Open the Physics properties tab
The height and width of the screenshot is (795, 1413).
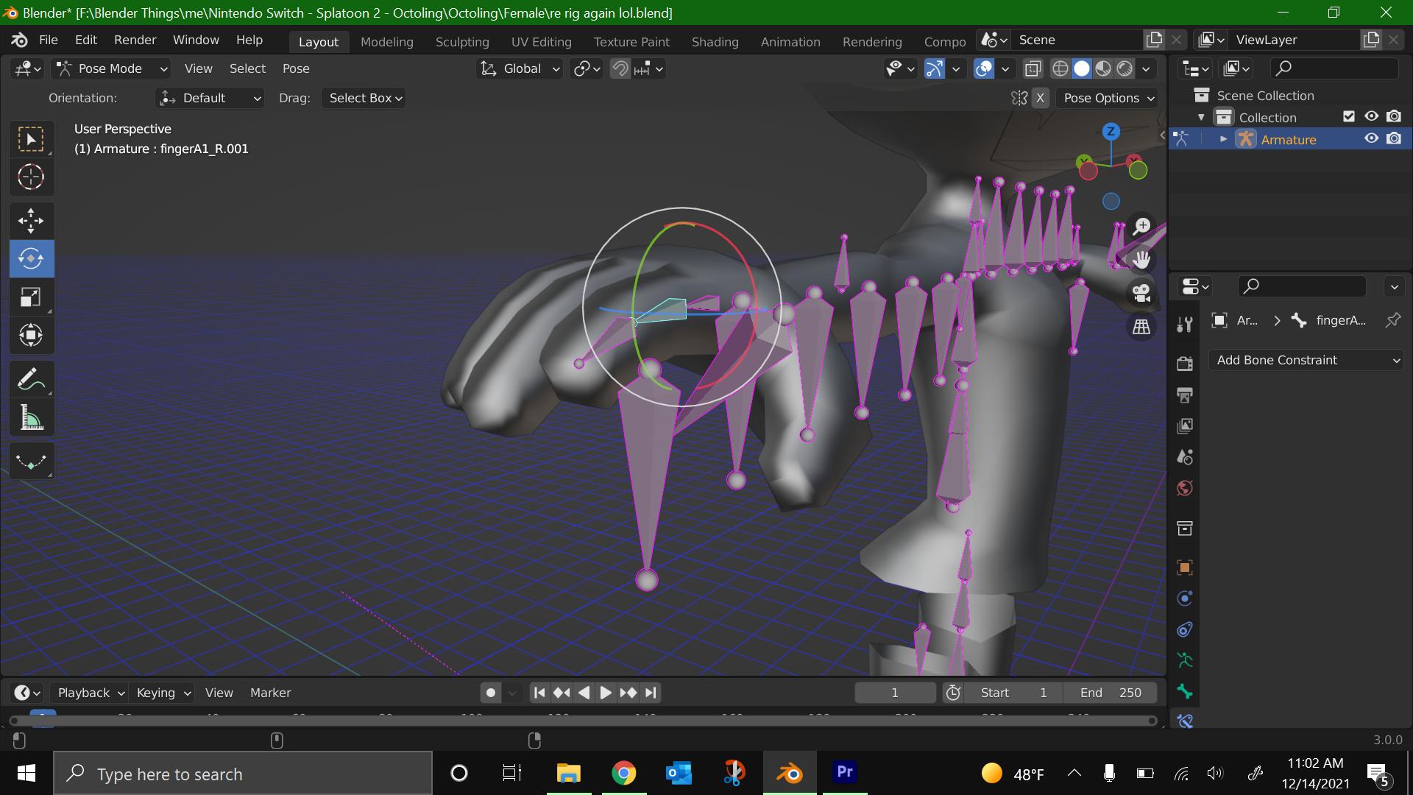[x=1185, y=598]
